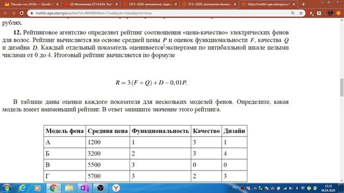
Task: Go forward with the browser arrow
Action: click(x=13, y=13)
